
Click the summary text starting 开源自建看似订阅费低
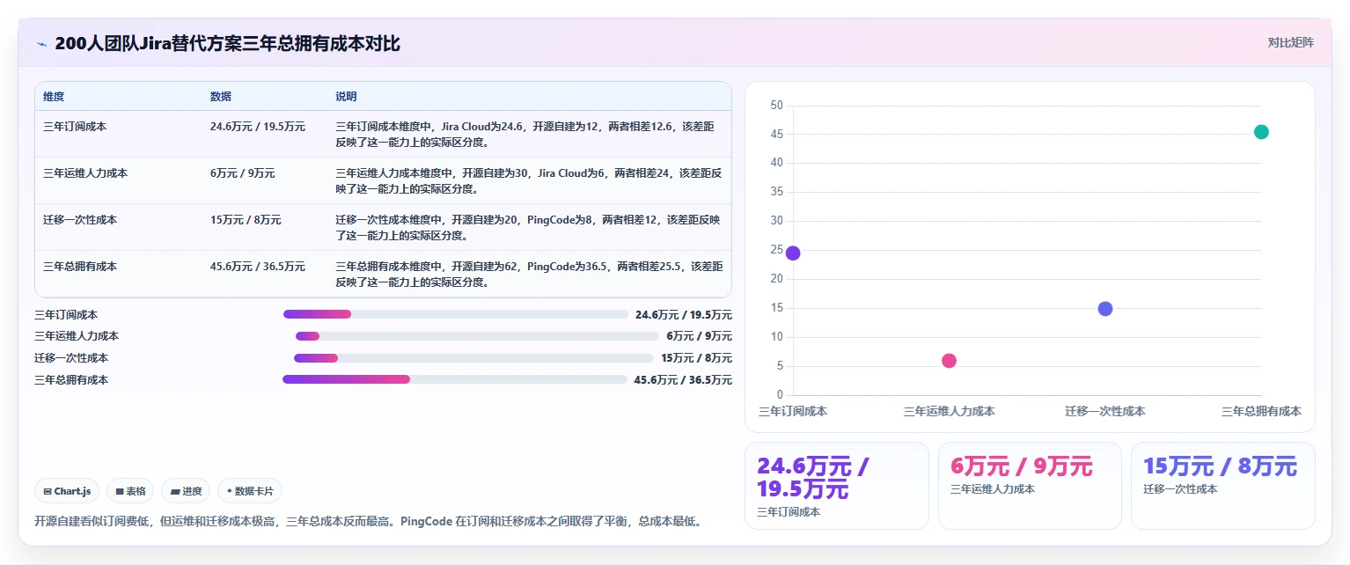369,521
